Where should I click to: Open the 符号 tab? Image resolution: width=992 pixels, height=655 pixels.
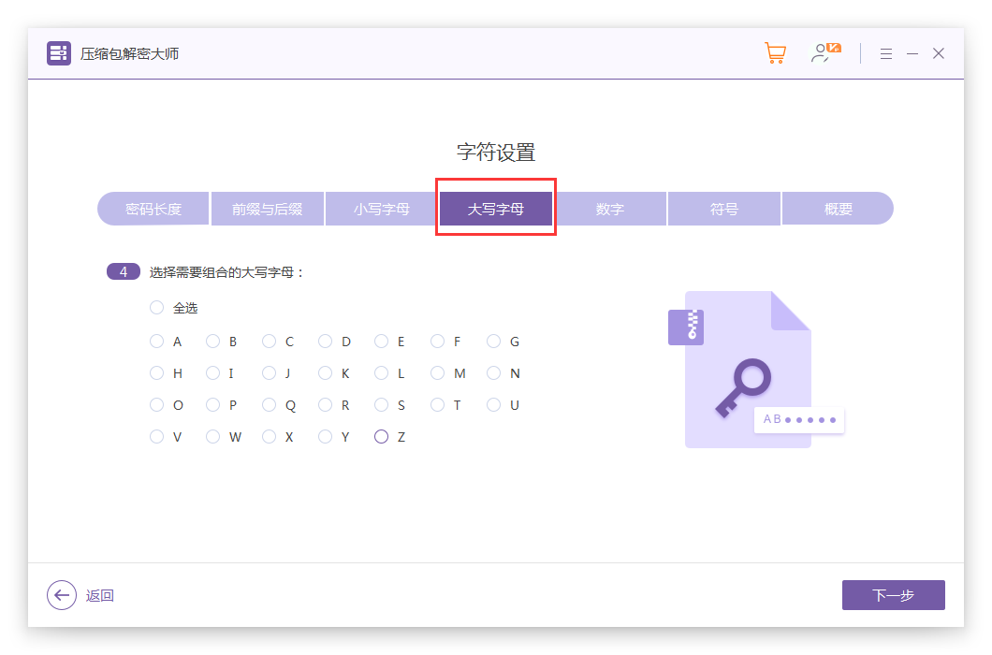724,209
